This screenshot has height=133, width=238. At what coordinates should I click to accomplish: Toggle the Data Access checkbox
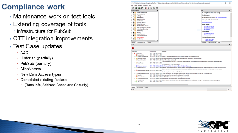click(x=134, y=21)
